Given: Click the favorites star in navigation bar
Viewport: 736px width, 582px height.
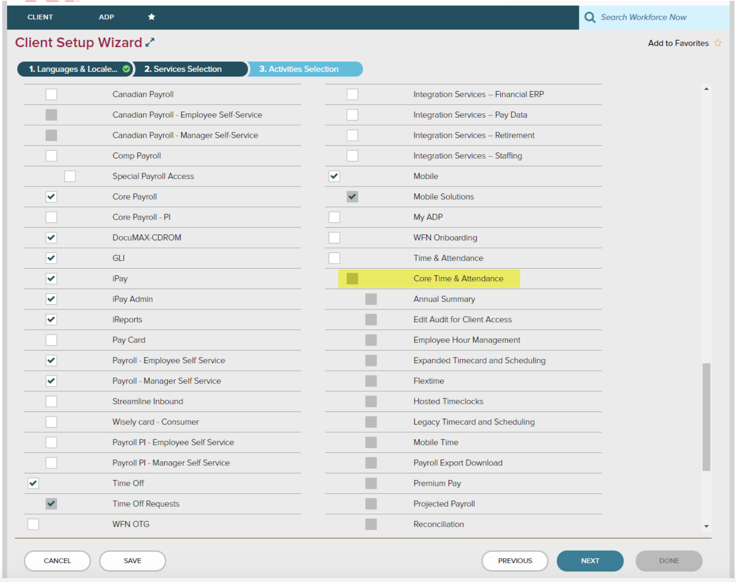Looking at the screenshot, I should point(151,17).
